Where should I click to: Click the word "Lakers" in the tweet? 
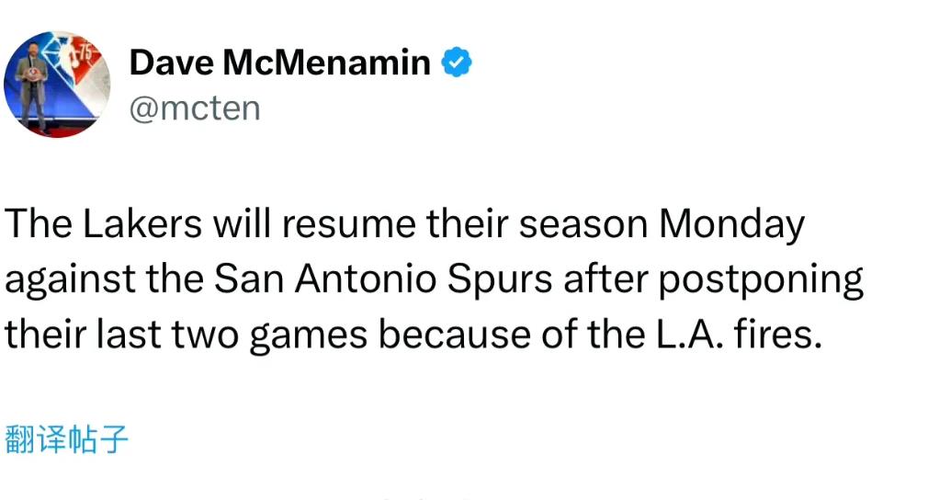[142, 224]
